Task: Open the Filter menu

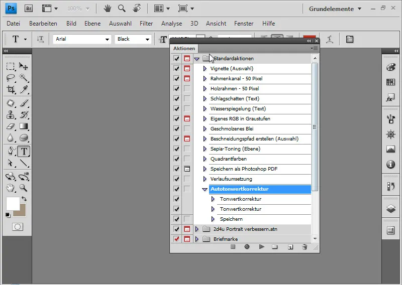Action: [146, 24]
